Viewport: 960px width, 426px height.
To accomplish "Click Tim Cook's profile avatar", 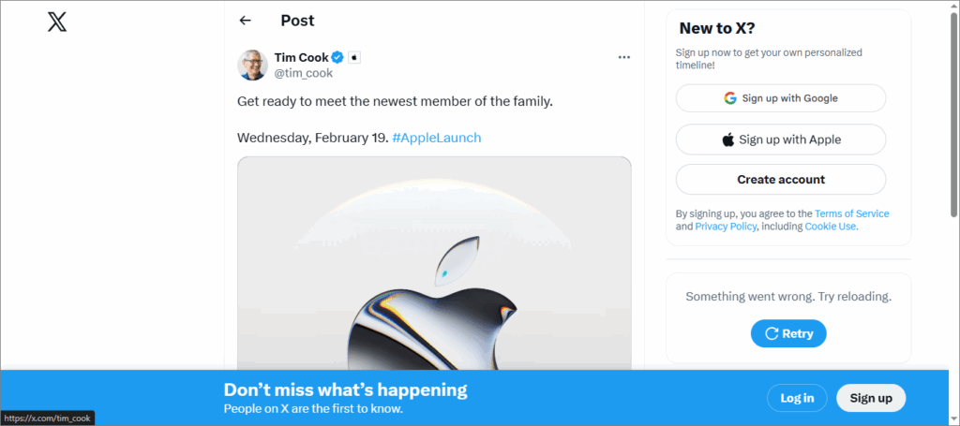I will 252,65.
